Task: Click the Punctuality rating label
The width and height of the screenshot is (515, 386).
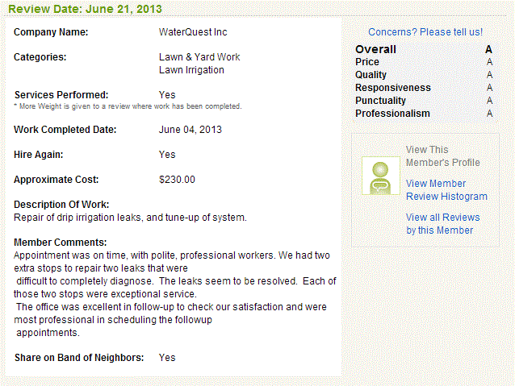Action: tap(380, 101)
